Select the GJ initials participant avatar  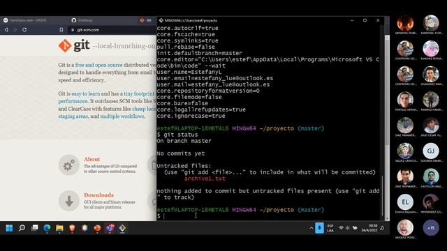(x=431, y=151)
